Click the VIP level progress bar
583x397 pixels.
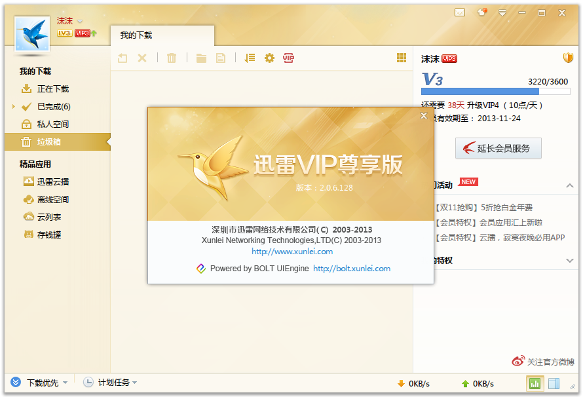[x=496, y=92]
